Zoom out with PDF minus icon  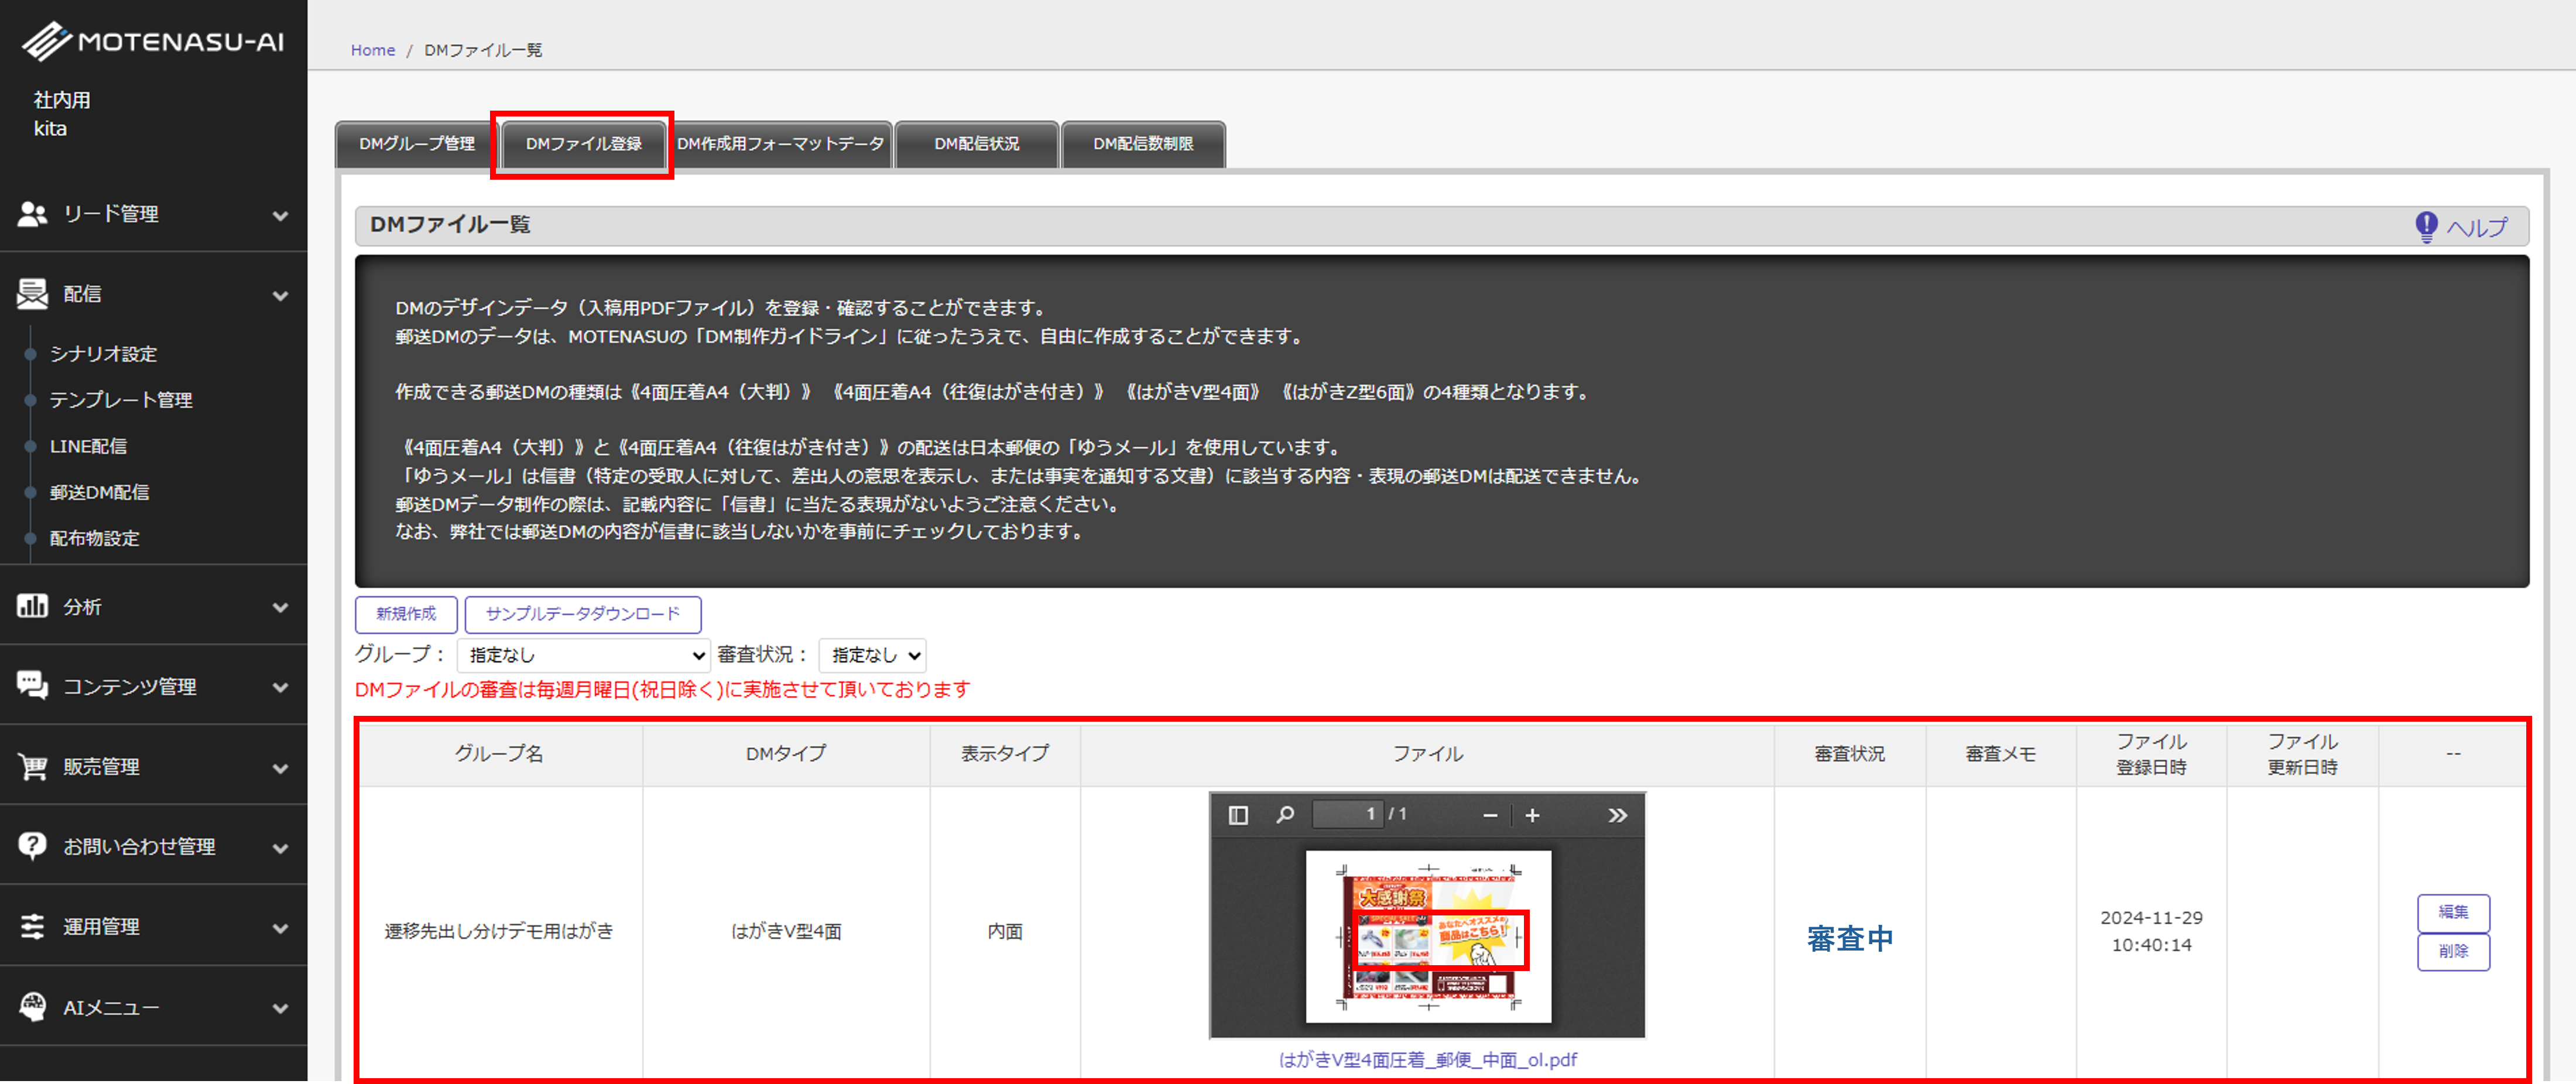click(1490, 816)
